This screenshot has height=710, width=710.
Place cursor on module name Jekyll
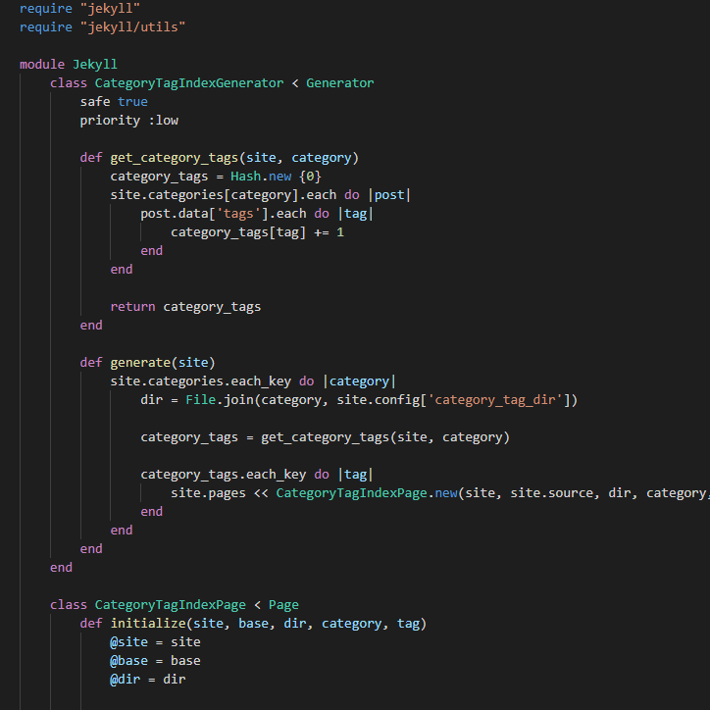[95, 65]
